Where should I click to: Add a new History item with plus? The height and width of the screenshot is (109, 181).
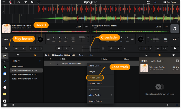click(x=40, y=61)
